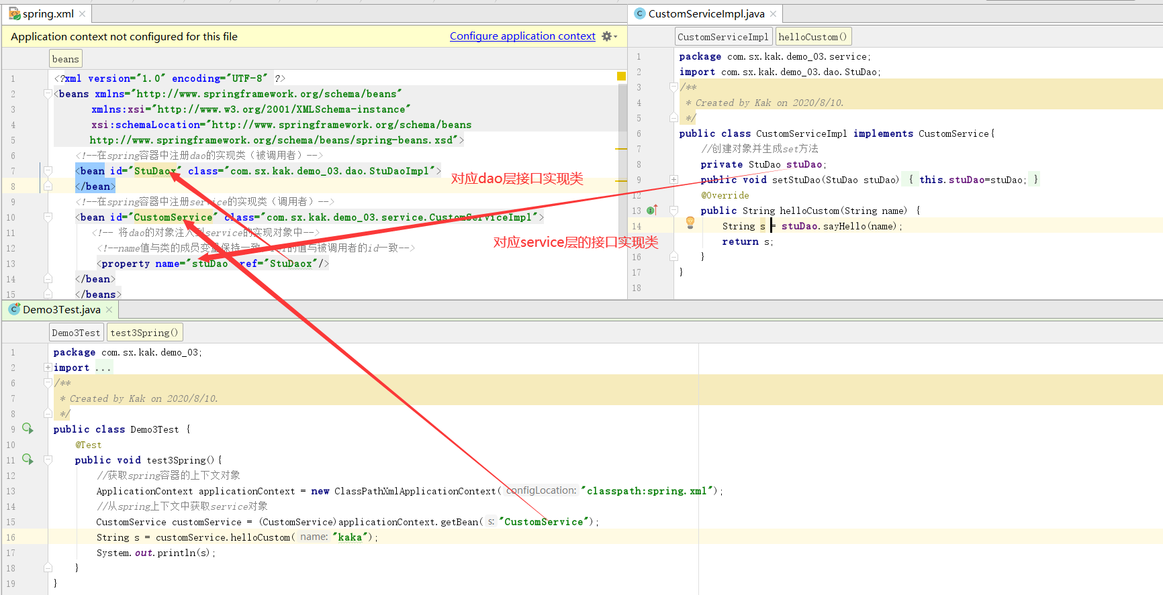Click the "kaka" string argument
Viewport: 1163px width, 595px height.
350,537
